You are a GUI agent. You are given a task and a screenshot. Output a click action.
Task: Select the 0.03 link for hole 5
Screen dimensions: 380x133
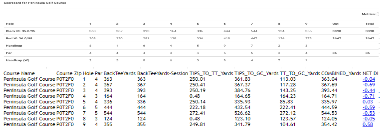367,102
